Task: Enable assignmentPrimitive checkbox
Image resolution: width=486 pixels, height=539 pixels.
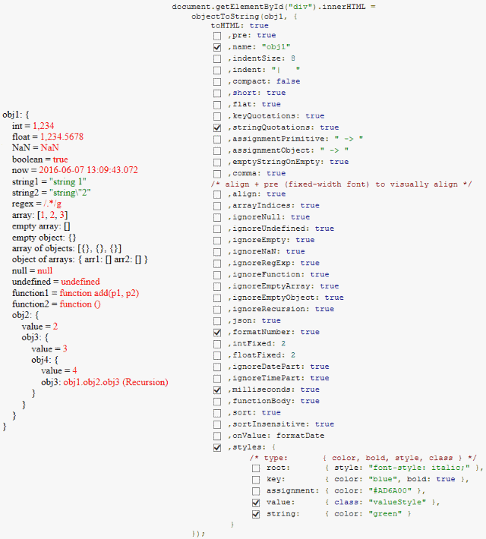Action: pos(217,139)
